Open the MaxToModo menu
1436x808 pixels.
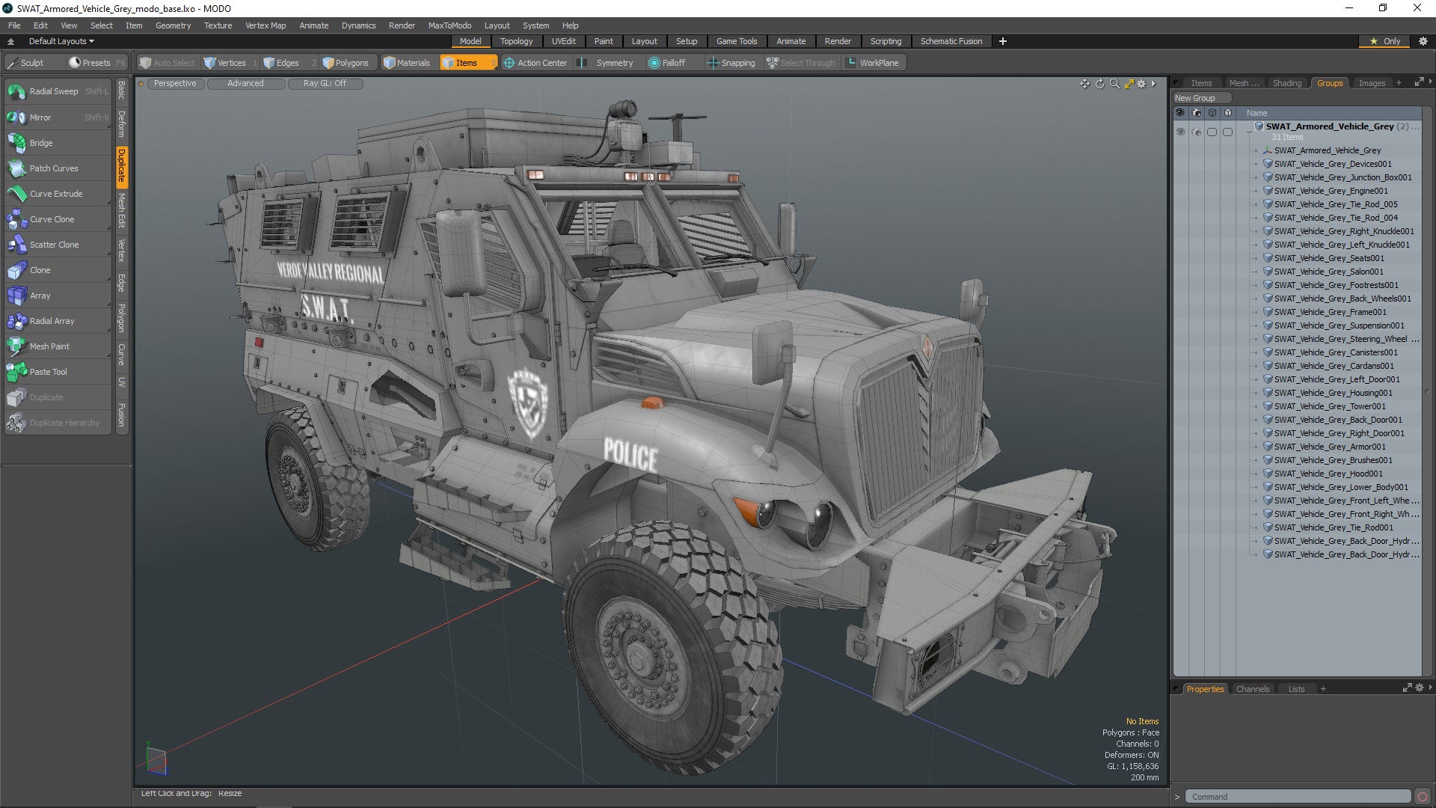[x=449, y=25]
